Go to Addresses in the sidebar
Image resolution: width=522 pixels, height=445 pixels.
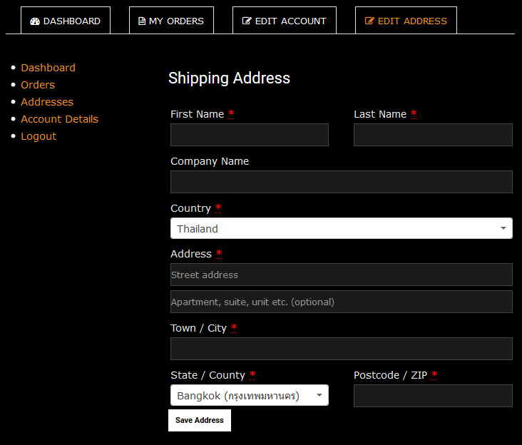click(47, 102)
